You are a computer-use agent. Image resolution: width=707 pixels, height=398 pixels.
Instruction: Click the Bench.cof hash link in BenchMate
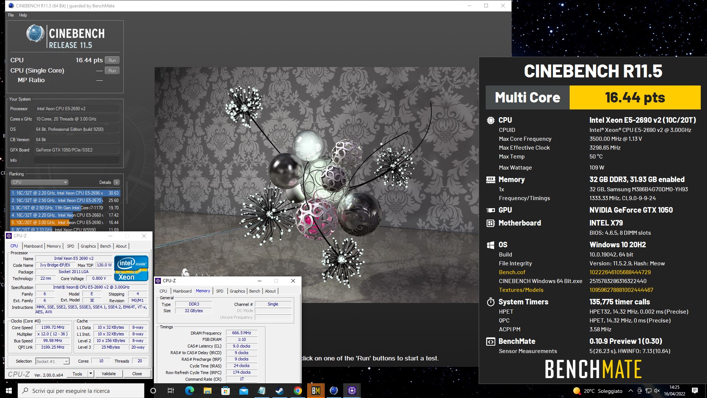(620, 272)
